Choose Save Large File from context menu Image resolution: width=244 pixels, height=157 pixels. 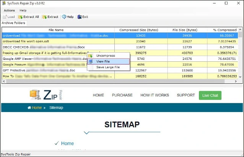[109, 67]
